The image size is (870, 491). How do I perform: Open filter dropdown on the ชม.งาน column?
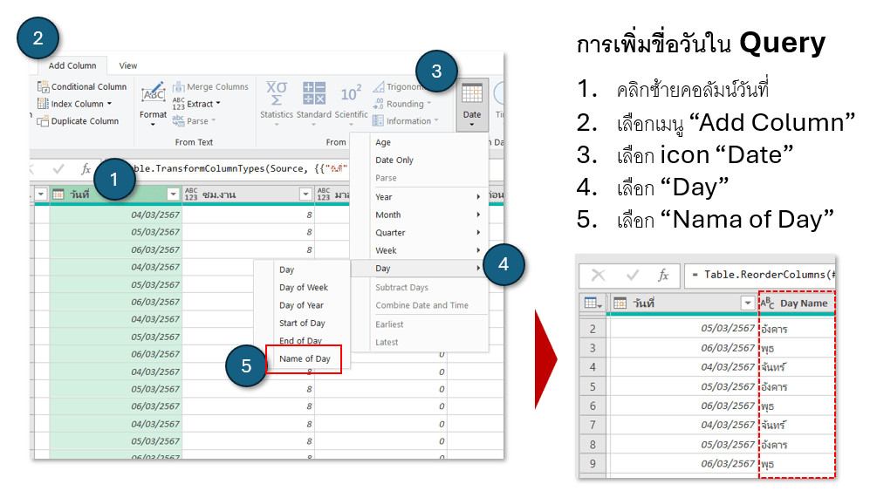point(305,194)
